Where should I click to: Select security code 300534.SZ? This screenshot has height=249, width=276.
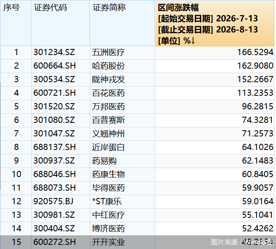point(54,79)
